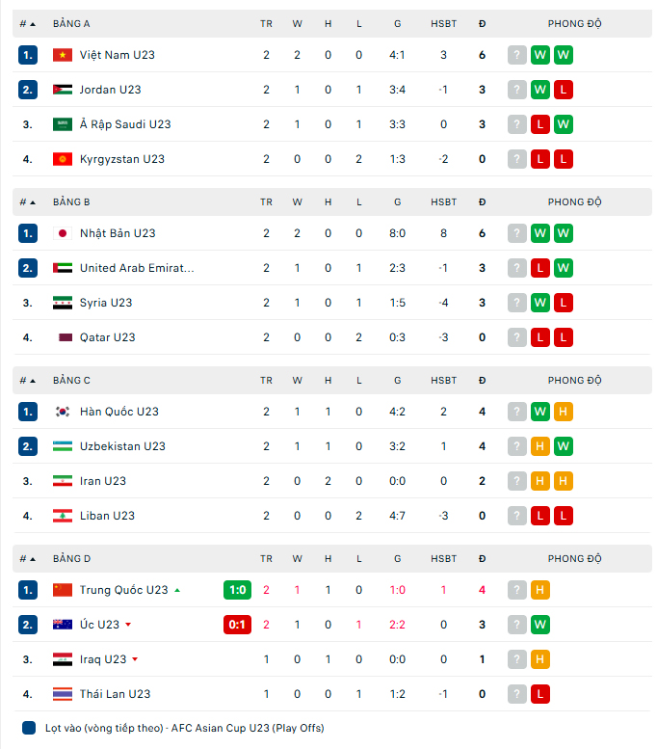Click the Japan flag icon in Bảng B
This screenshot has width=657, height=749.
[63, 233]
